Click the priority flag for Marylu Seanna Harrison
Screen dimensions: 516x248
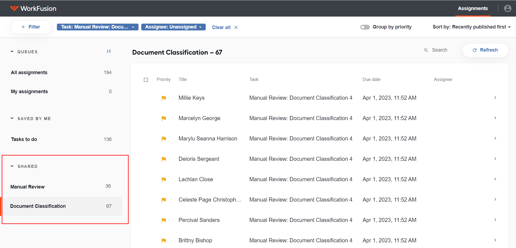[164, 139]
